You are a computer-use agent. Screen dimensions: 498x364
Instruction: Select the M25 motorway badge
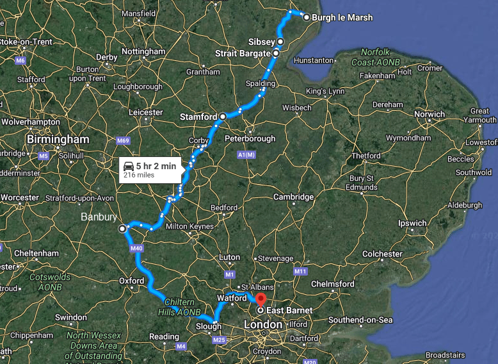pos(219,340)
